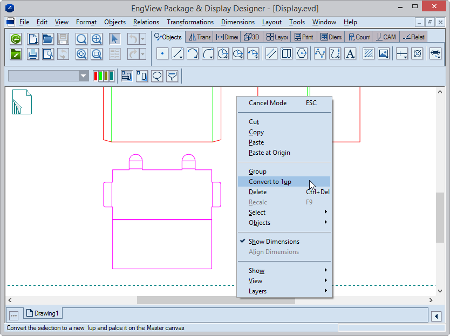Image resolution: width=450 pixels, height=336 pixels.
Task: Toggle the dotted rectangle selection mode button
Action: 142,76
